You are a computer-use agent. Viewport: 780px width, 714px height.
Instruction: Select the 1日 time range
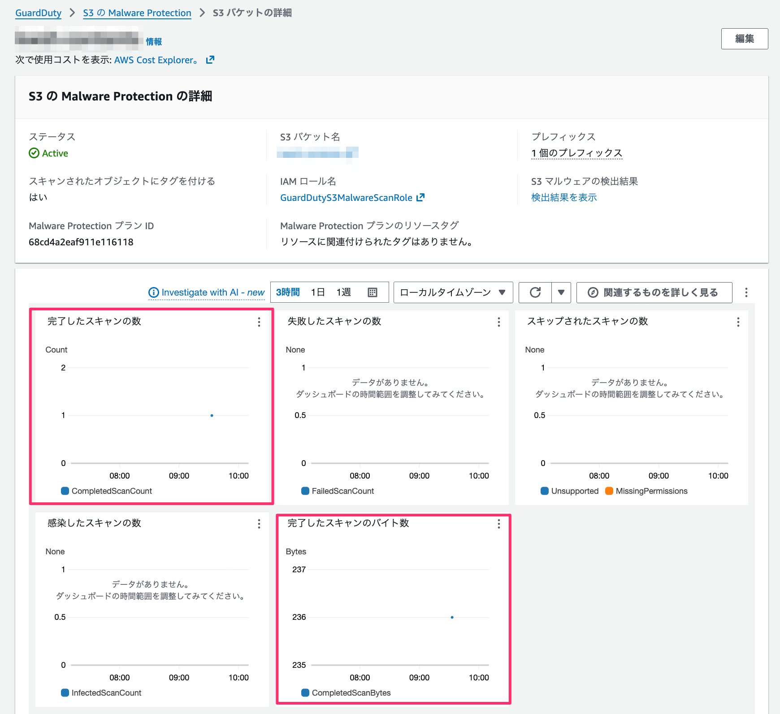click(x=318, y=292)
